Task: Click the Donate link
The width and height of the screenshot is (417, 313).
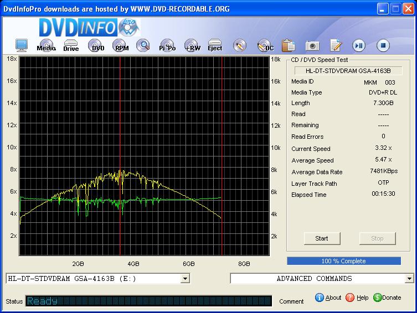Action: click(x=387, y=298)
